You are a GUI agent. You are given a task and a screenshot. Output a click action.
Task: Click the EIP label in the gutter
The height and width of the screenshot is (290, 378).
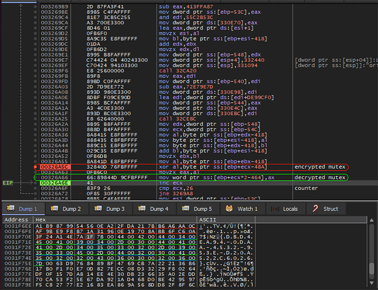[7, 183]
